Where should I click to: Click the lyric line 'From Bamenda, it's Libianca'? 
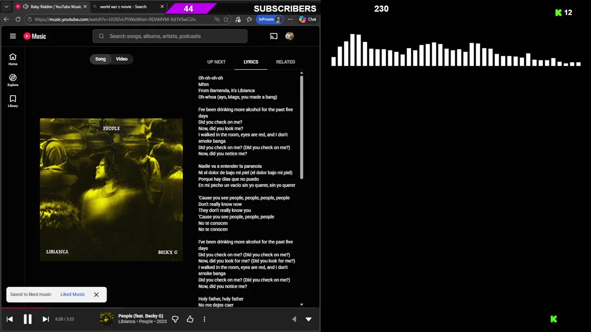227,90
